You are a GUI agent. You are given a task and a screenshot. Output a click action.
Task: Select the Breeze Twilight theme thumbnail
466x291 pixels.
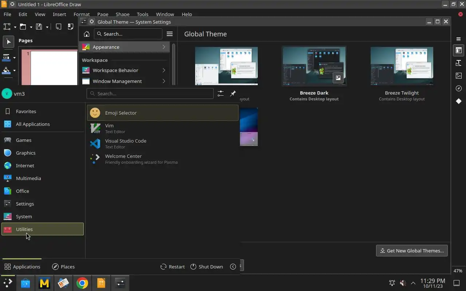coord(402,66)
